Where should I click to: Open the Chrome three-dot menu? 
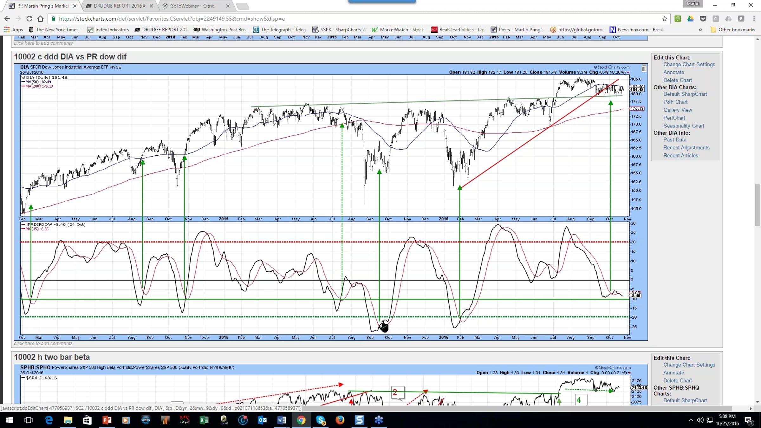click(x=754, y=19)
